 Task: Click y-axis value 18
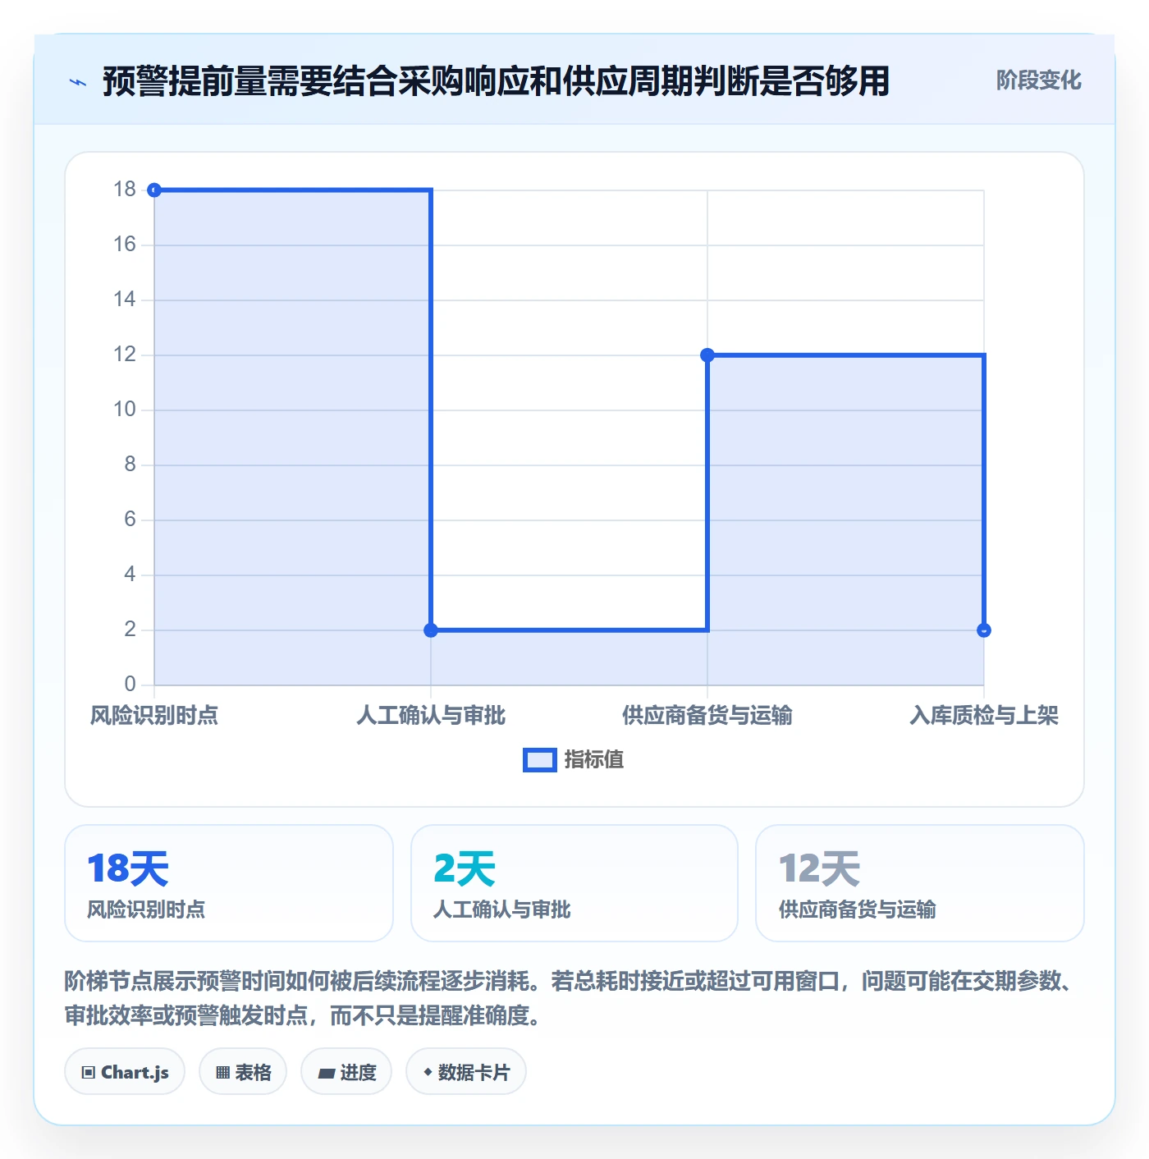125,190
